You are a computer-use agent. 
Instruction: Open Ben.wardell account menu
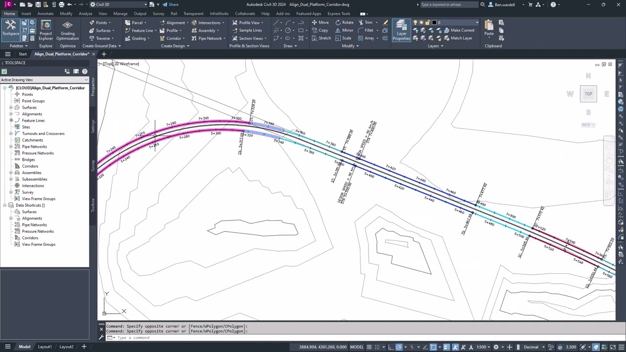coord(507,4)
